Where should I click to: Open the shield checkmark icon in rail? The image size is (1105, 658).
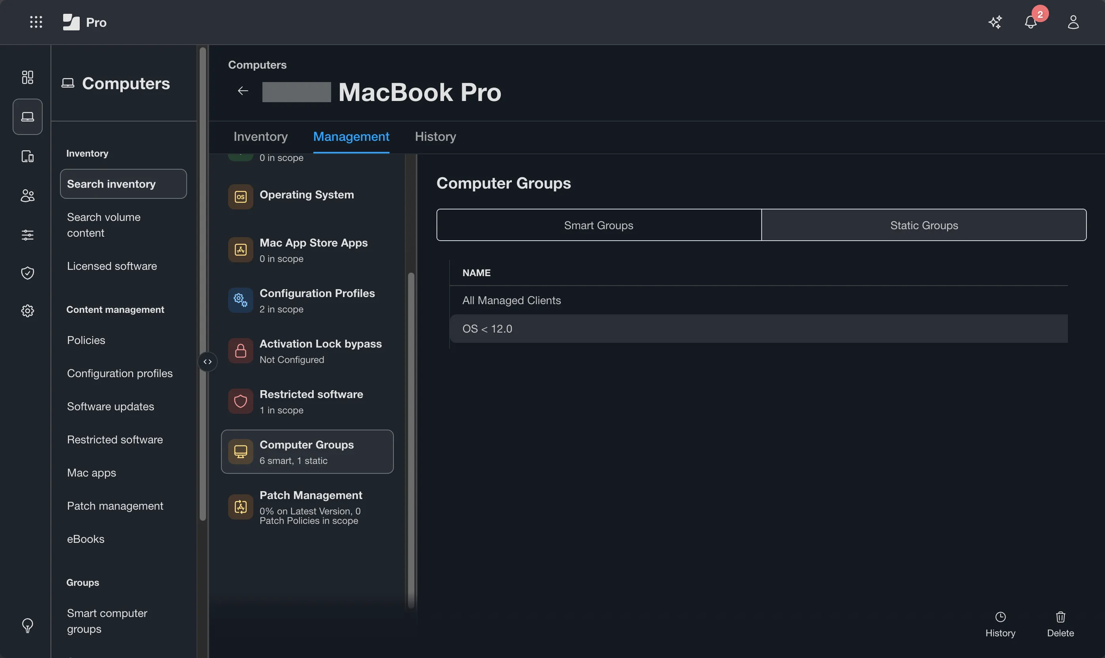(28, 273)
